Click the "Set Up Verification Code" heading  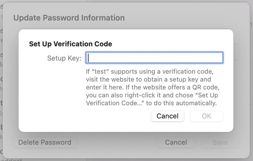pyautogui.click(x=70, y=44)
